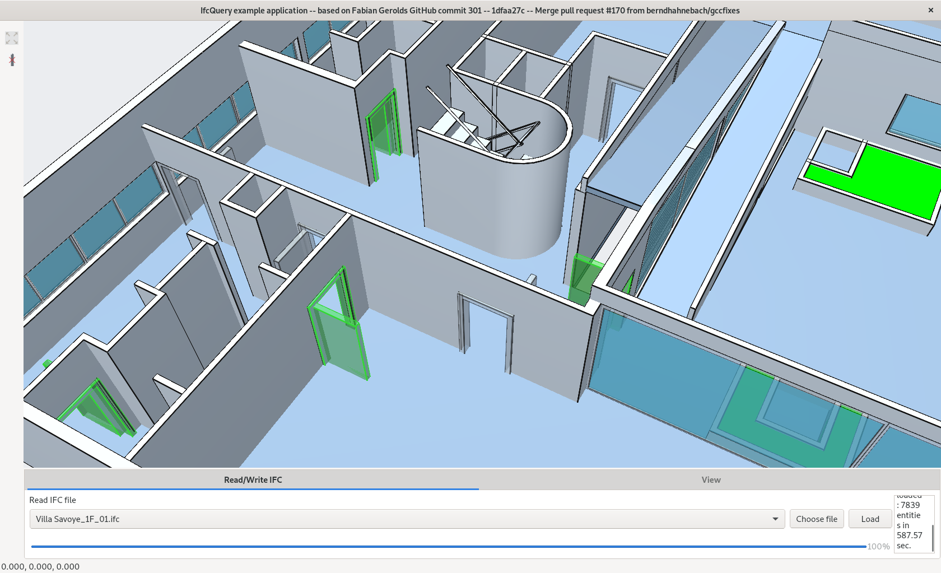Viewport: 941px width, 573px height.
Task: Open the Villa Savoye_1F_01.ifc file dropdown
Action: 775,519
